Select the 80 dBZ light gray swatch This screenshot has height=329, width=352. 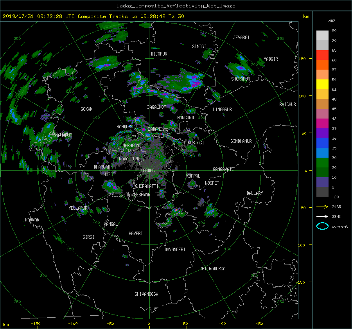(322, 35)
